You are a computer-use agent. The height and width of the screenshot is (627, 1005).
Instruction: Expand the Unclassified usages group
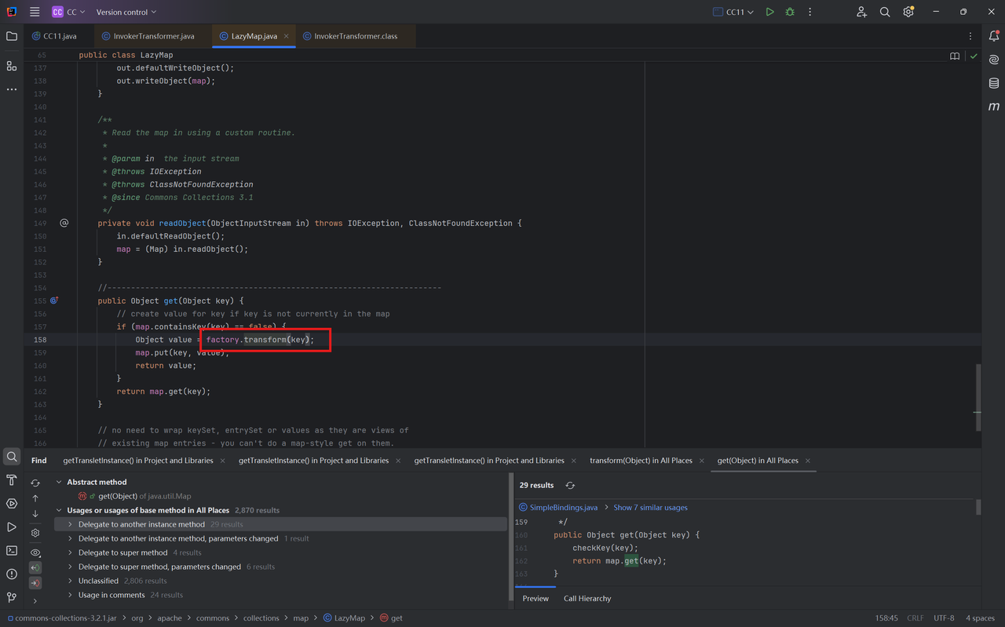tap(70, 581)
